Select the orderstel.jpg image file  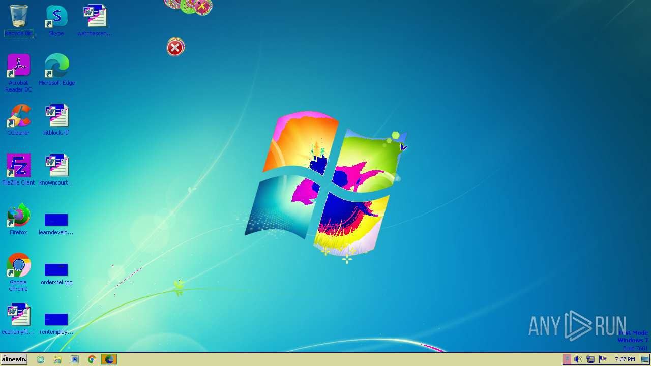point(56,273)
